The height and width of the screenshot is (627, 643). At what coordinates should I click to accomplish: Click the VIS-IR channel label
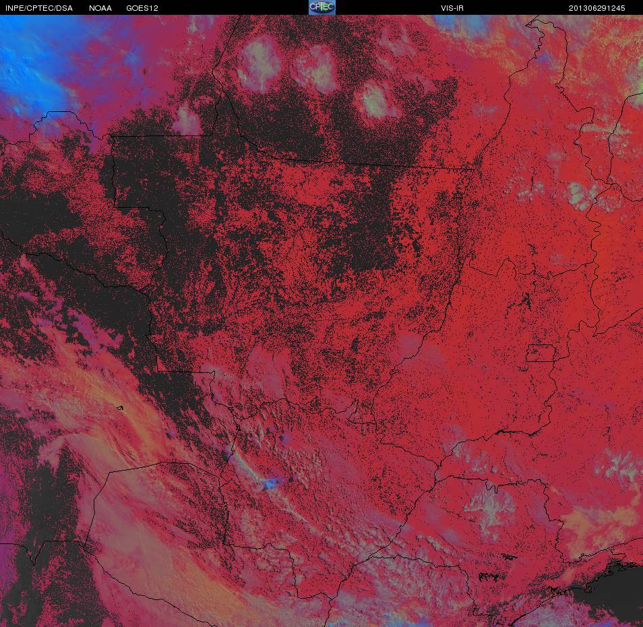(x=452, y=8)
